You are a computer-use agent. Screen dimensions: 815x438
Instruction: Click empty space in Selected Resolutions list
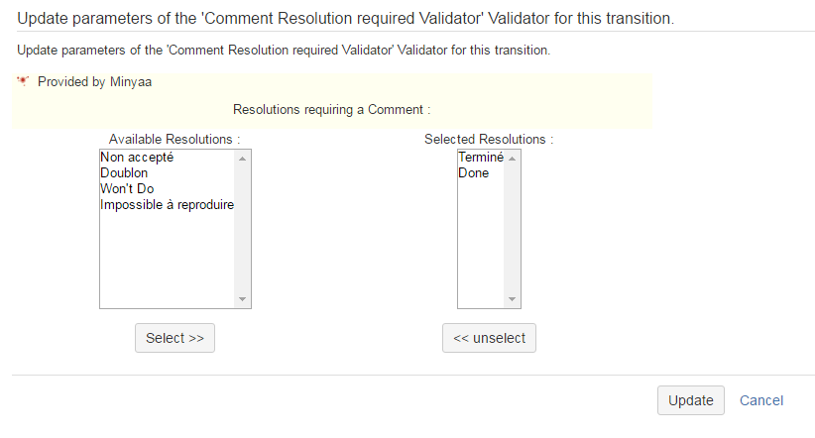[481, 248]
